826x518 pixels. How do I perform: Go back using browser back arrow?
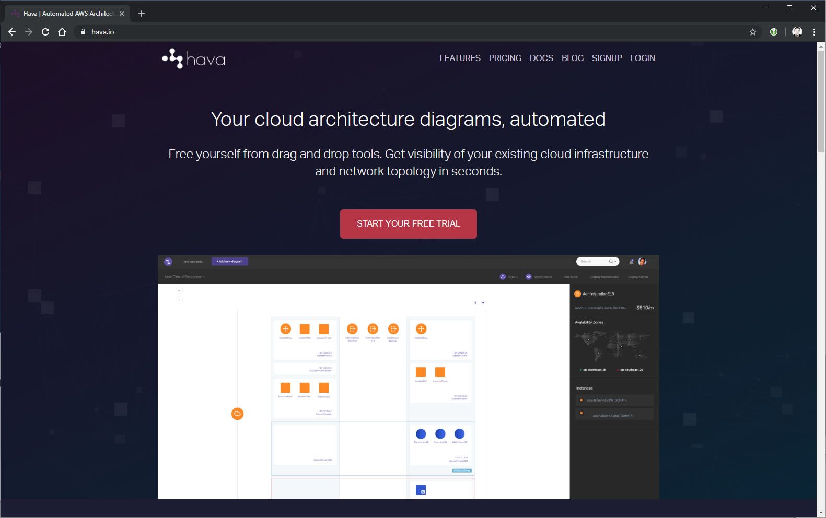[x=12, y=32]
